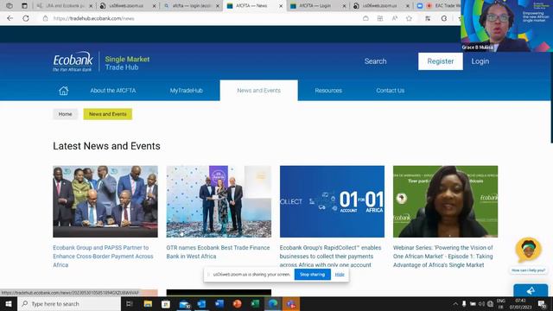This screenshot has width=553, height=311.
Task: Click the 01 Account 01 Africa thumbnail
Action: [332, 201]
